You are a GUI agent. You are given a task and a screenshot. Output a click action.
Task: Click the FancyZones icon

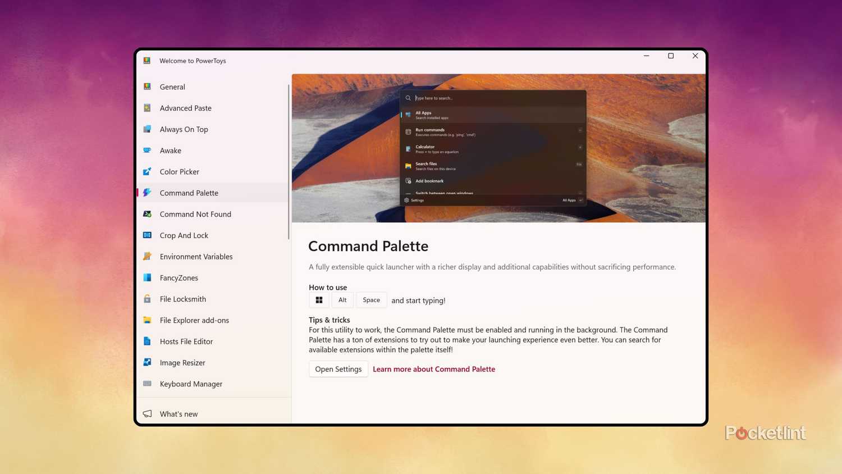pos(147,277)
